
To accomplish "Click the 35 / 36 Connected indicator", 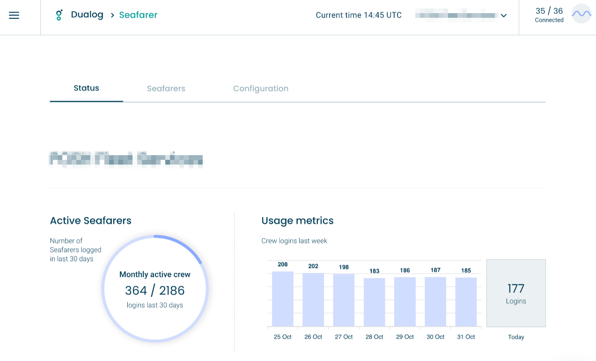I will 549,15.
